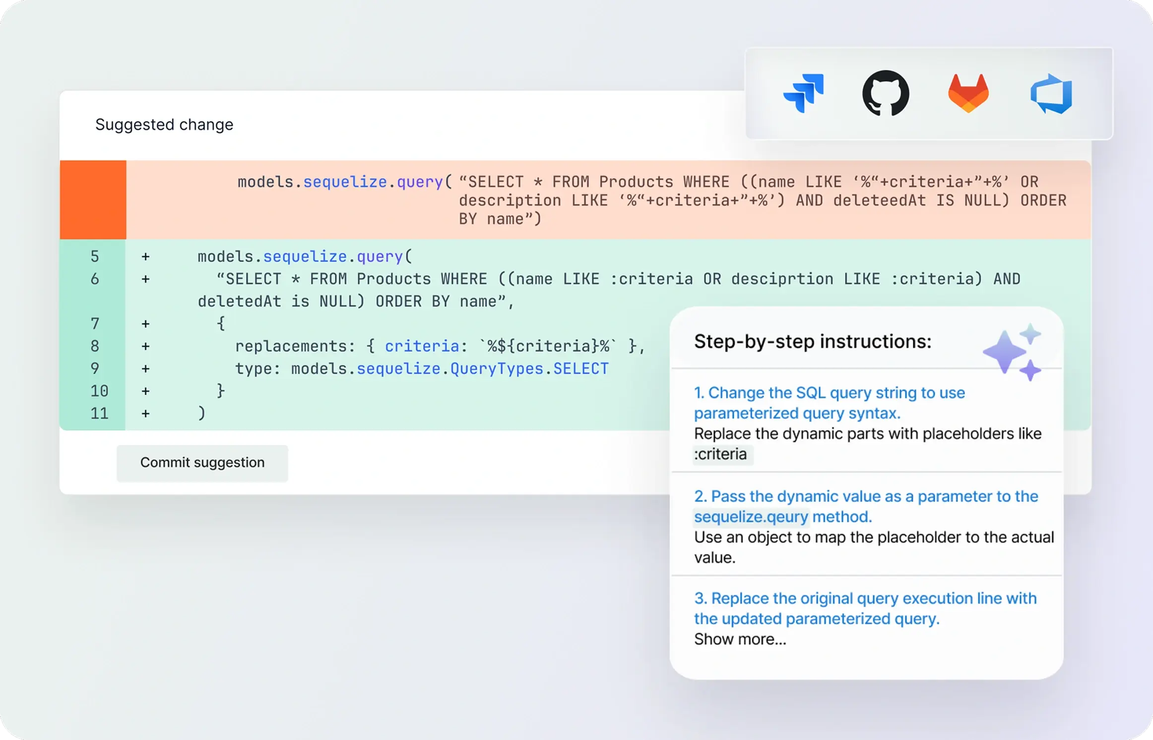Click the plus marker on line 11
The width and height of the screenshot is (1153, 740).
pyautogui.click(x=145, y=414)
